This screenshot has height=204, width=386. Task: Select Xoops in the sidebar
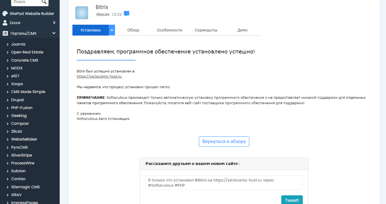pos(17,84)
